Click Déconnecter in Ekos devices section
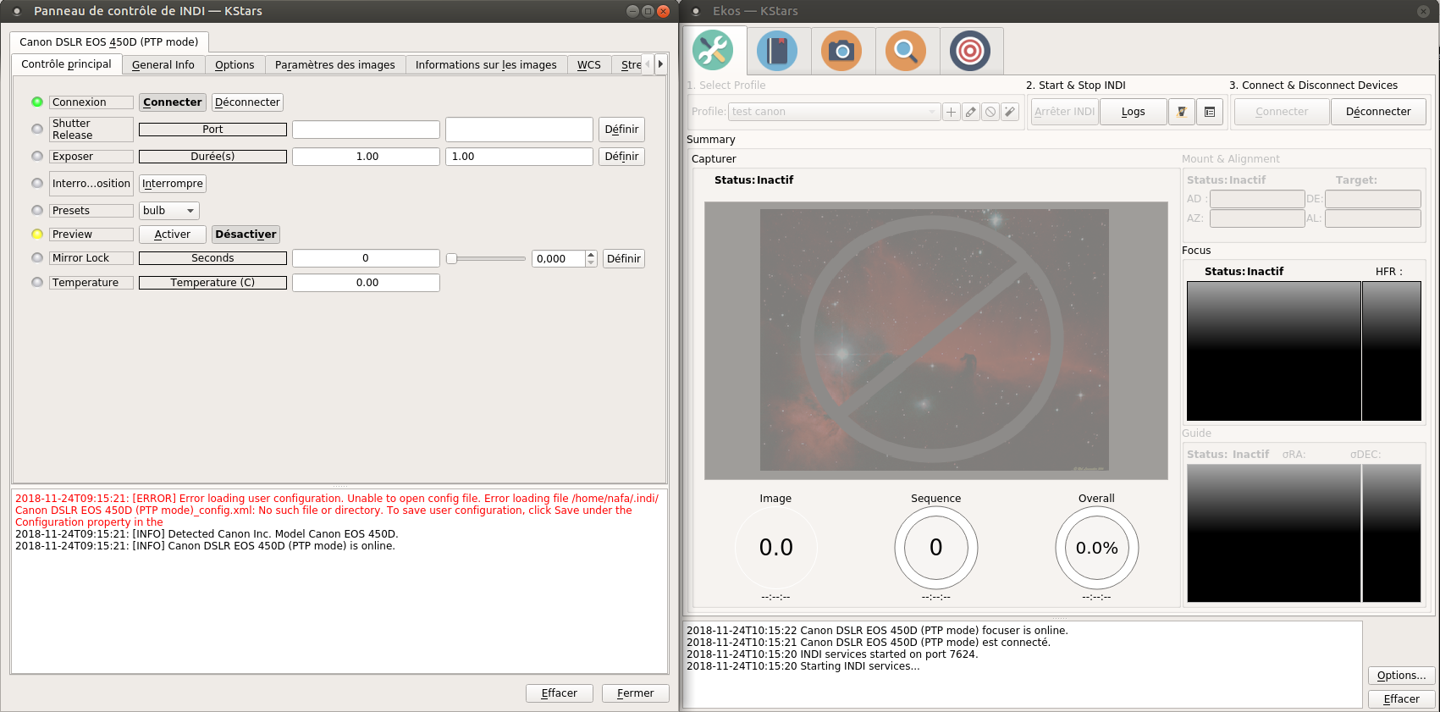Screen dimensions: 1440x712 tap(1378, 112)
